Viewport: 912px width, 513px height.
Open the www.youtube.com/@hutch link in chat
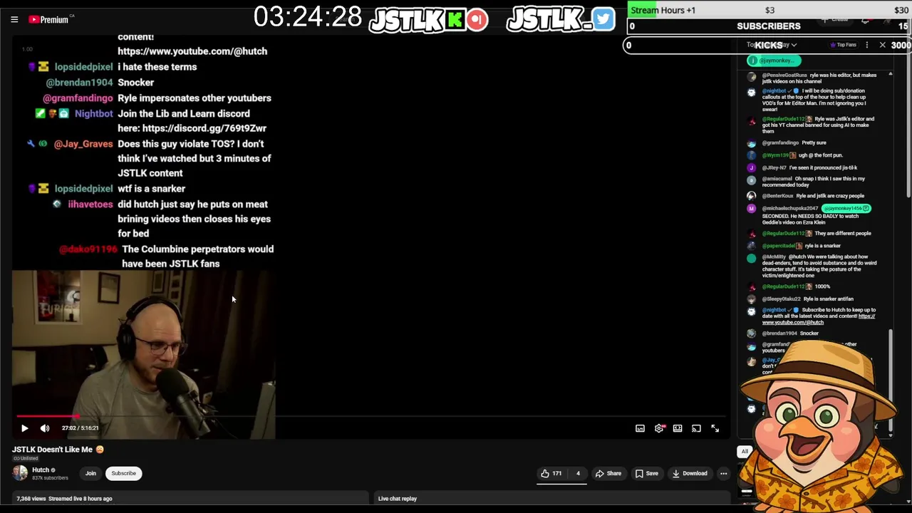click(x=793, y=322)
